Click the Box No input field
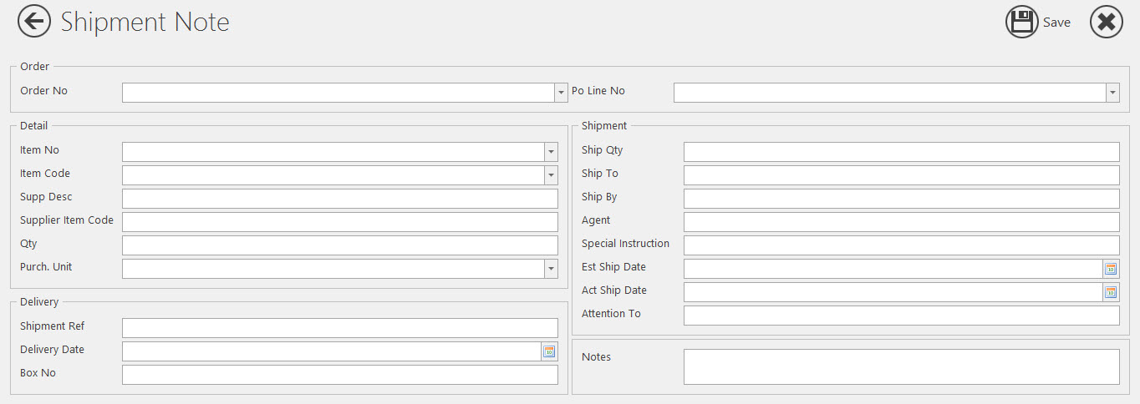Screen dimensions: 1140x404 click(x=339, y=375)
